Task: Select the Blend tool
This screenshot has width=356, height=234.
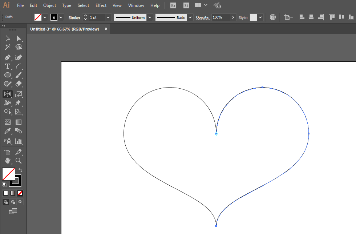Action: (19, 131)
